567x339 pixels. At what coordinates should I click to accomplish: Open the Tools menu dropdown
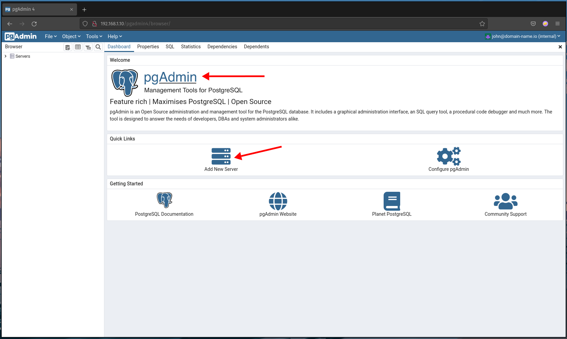pyautogui.click(x=94, y=36)
